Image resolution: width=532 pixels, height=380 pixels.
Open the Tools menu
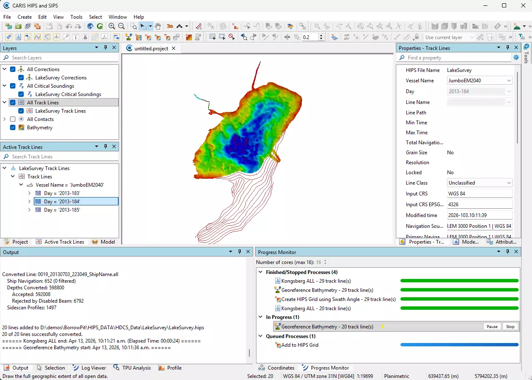click(76, 17)
